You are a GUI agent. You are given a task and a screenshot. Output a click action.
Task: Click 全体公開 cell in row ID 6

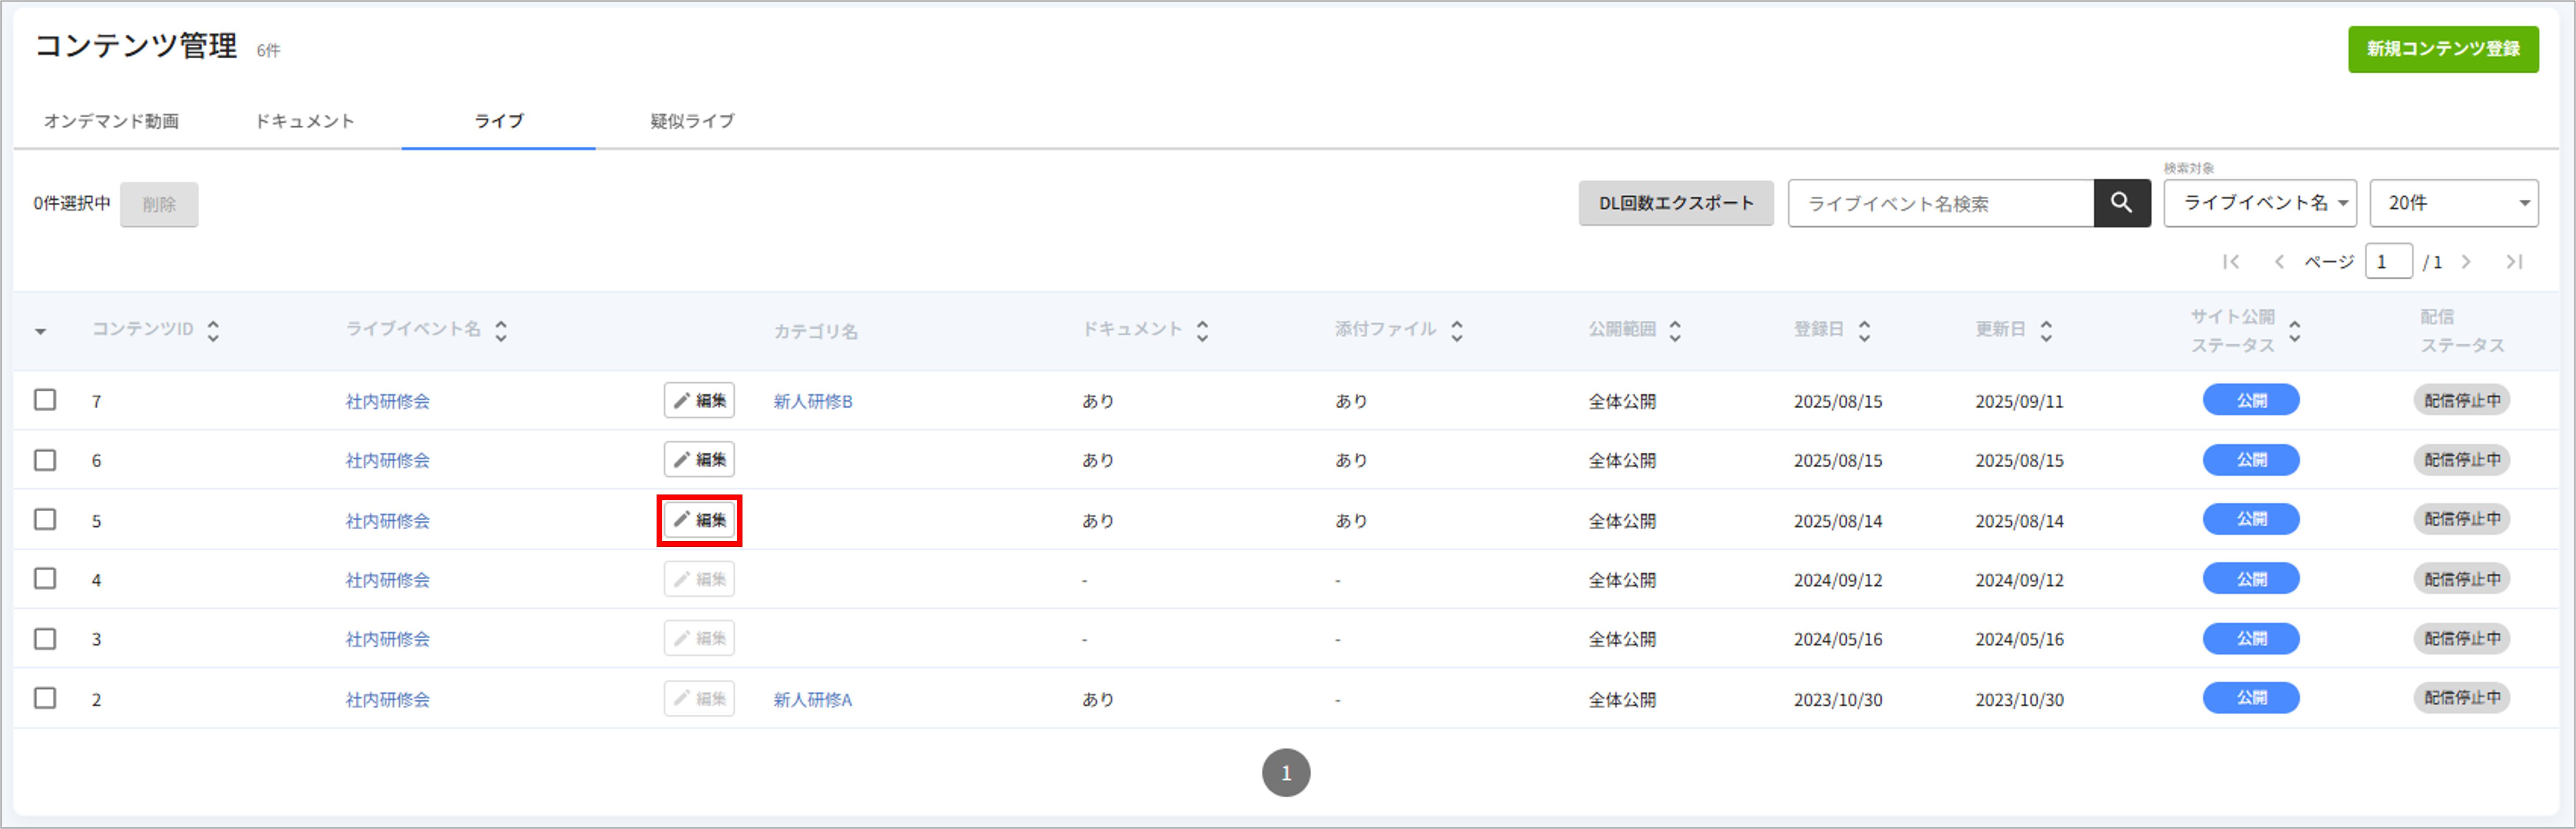1622,460
